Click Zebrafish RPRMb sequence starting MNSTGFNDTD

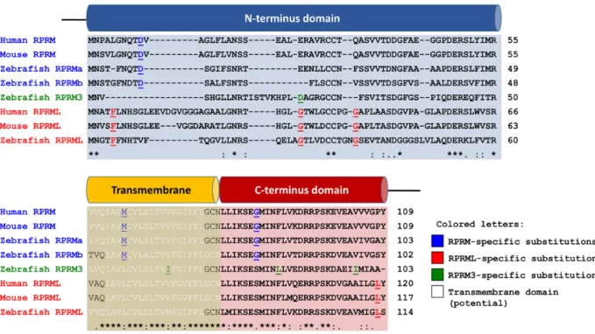(x=292, y=83)
